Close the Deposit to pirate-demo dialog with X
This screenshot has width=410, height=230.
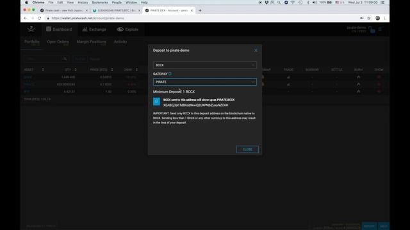(x=256, y=50)
